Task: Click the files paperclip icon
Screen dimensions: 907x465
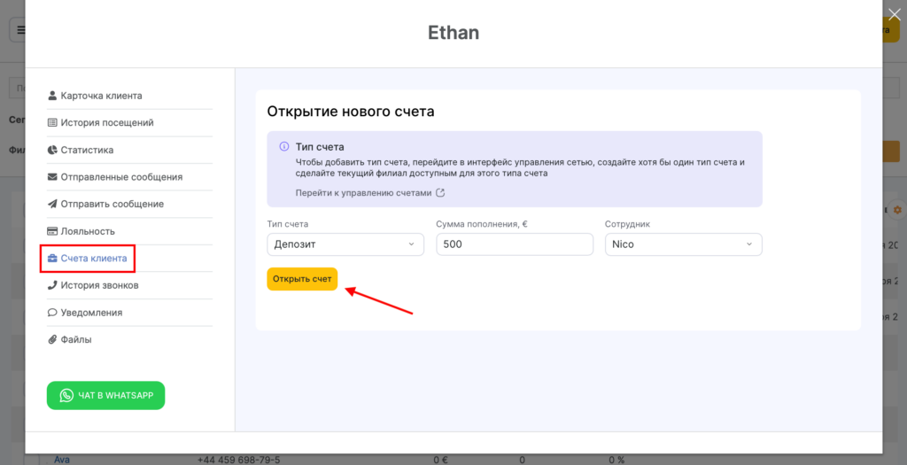Action: coord(53,339)
